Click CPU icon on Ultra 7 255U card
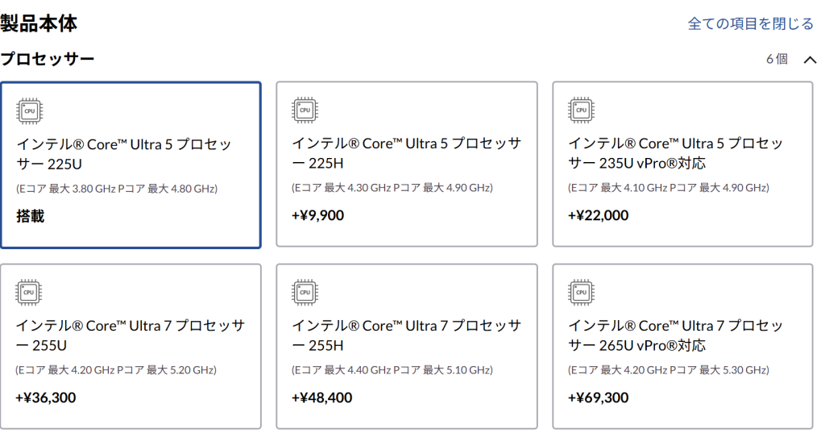This screenshot has width=825, height=433. coord(30,292)
